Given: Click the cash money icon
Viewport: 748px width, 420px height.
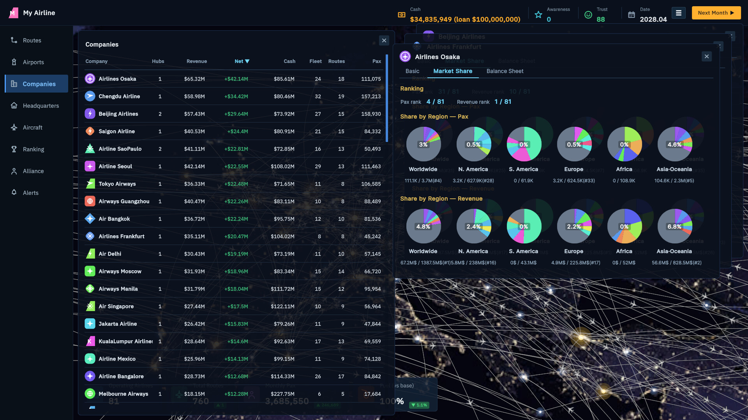Looking at the screenshot, I should click(402, 15).
